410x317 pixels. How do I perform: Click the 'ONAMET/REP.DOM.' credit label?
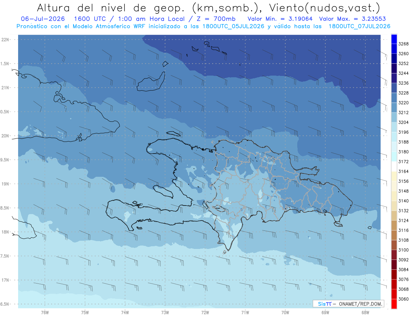pyautogui.click(x=360, y=304)
